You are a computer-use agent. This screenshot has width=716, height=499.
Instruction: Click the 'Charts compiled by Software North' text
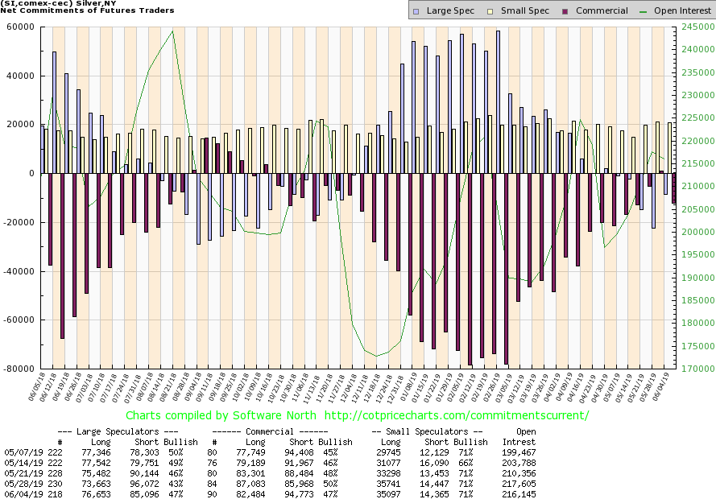click(x=213, y=416)
